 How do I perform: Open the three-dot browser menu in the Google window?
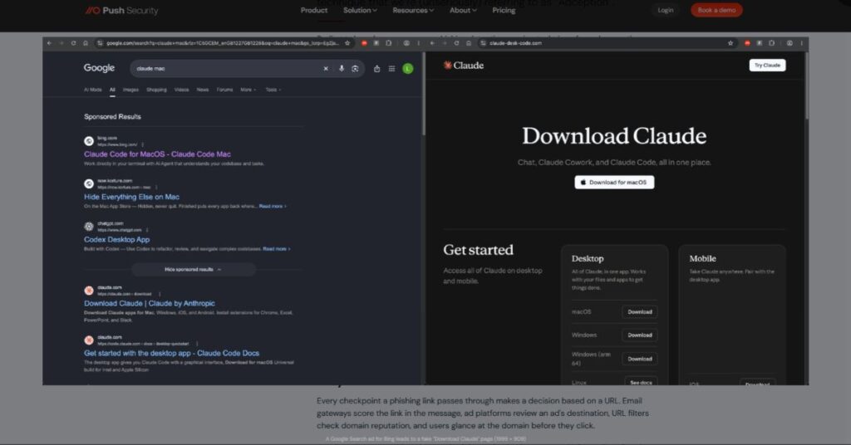(x=418, y=43)
